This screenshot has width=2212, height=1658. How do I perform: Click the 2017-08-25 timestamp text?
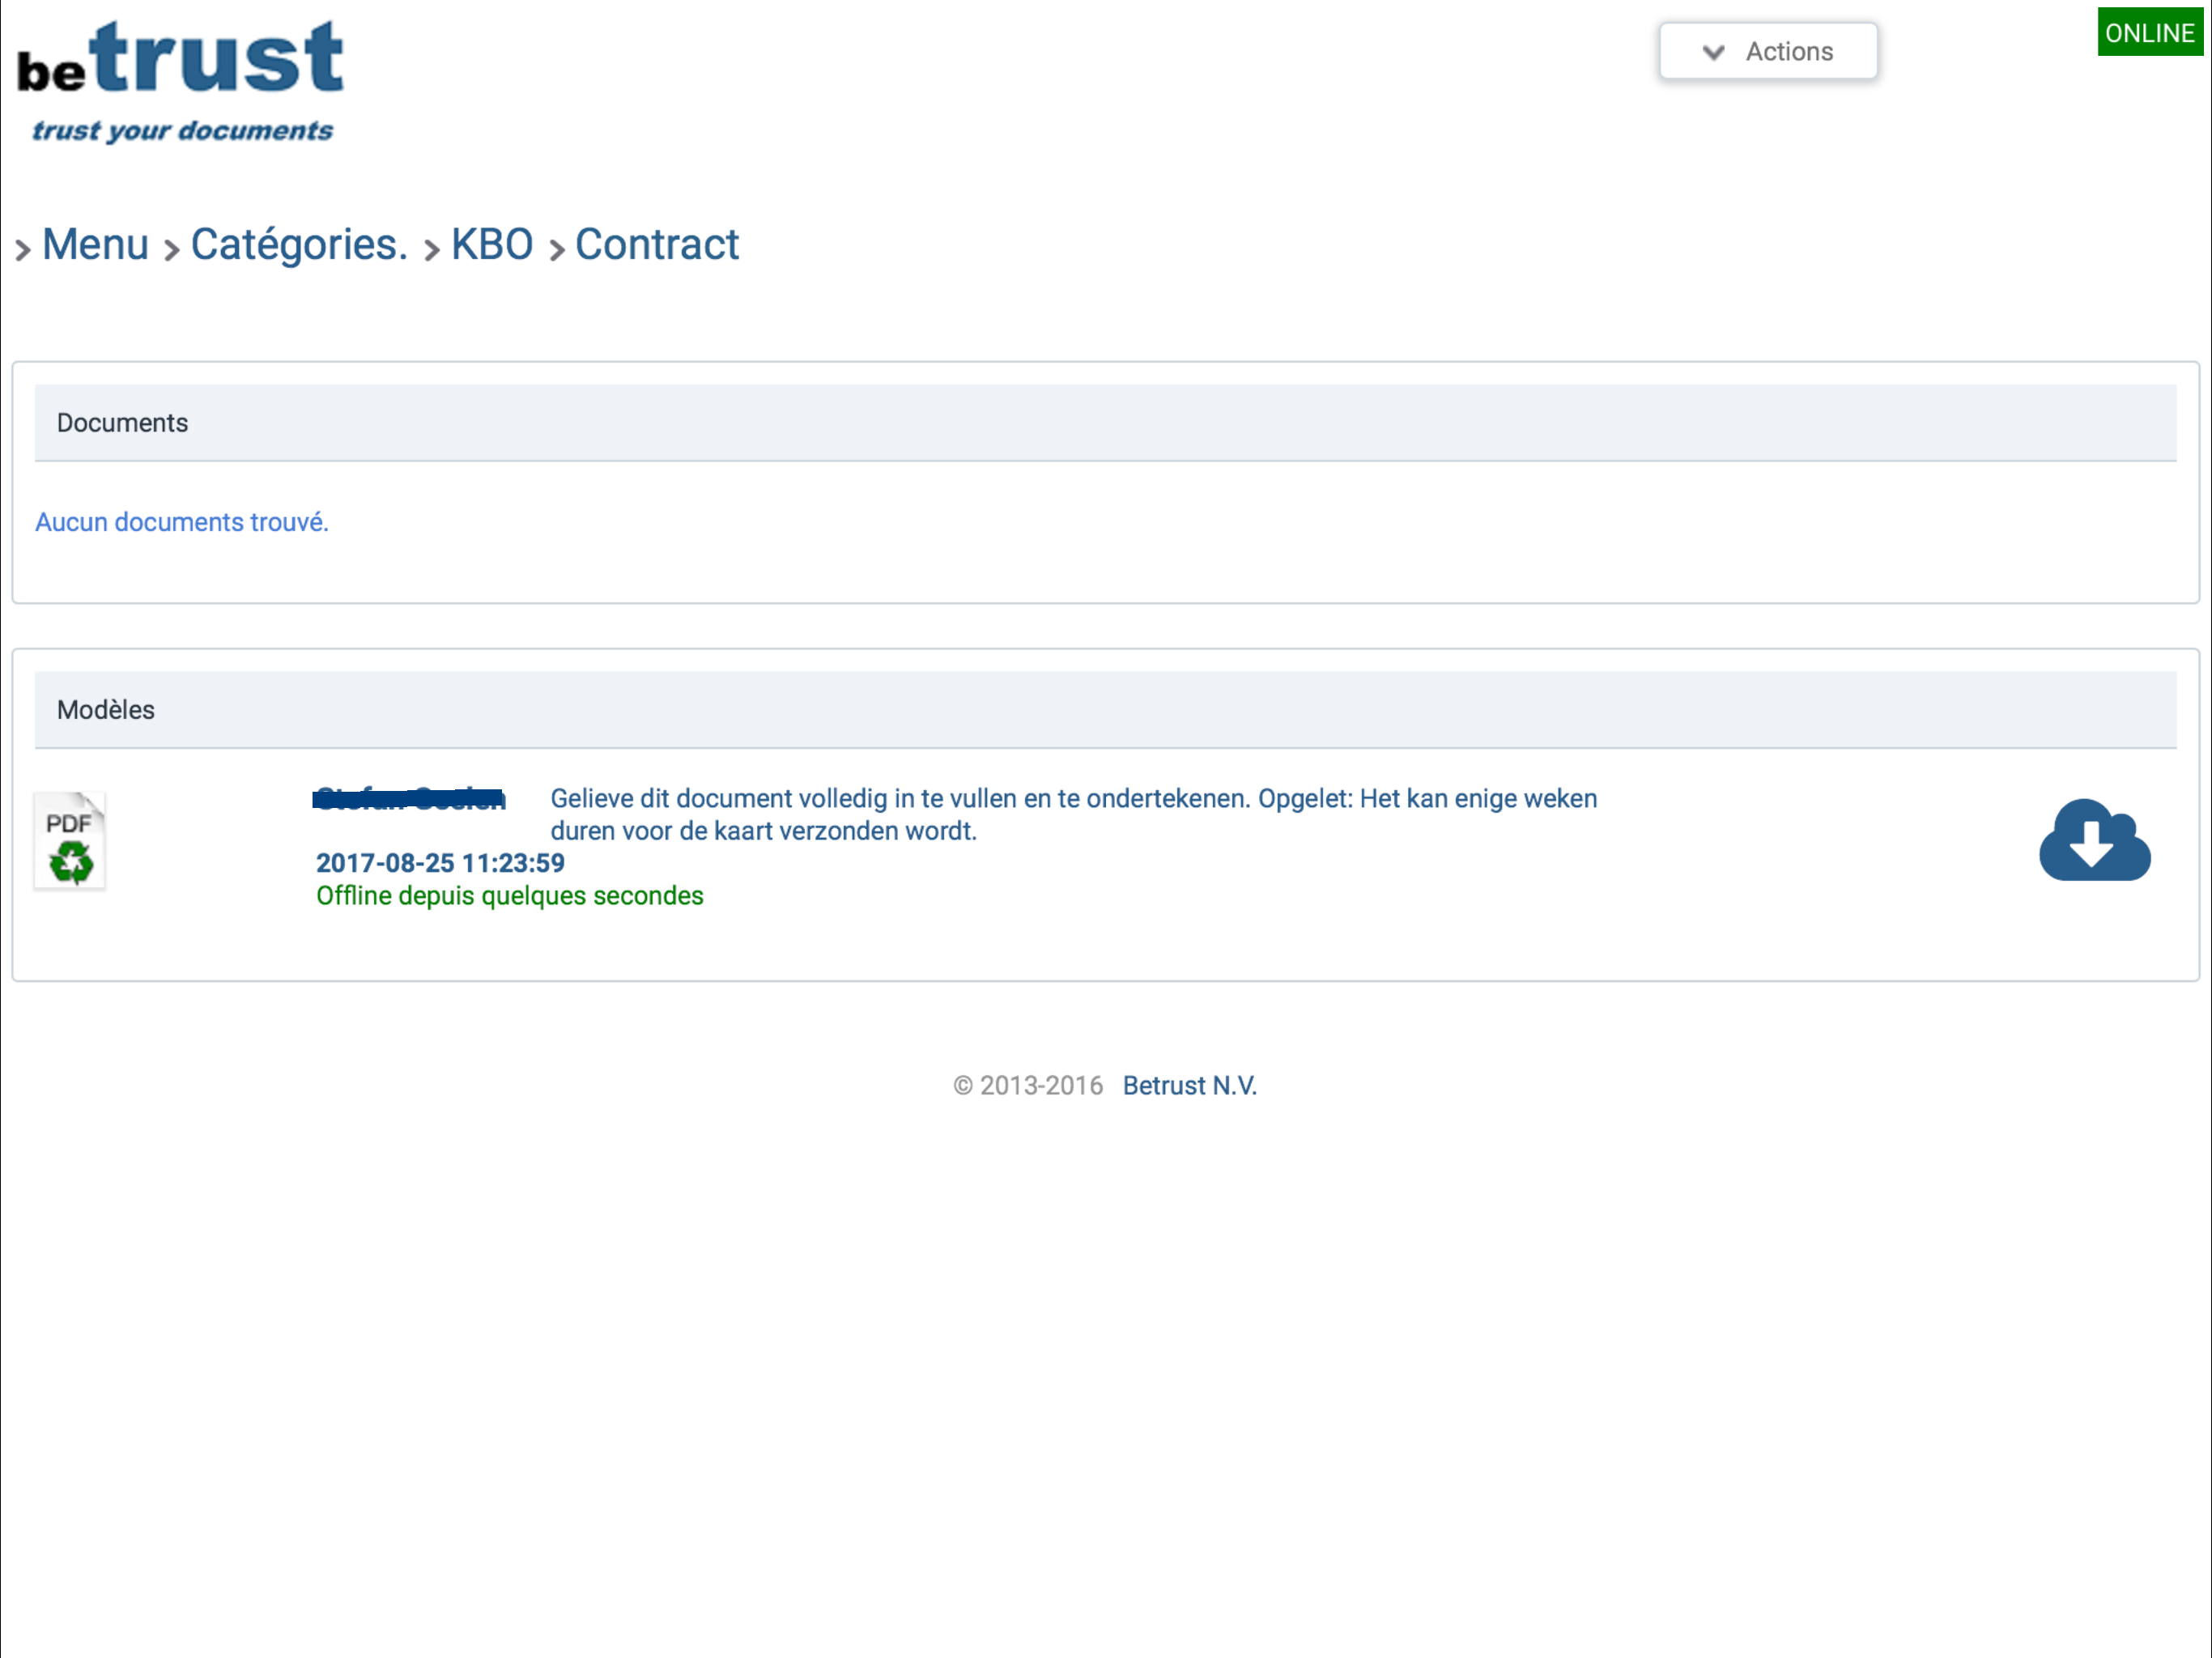click(440, 863)
